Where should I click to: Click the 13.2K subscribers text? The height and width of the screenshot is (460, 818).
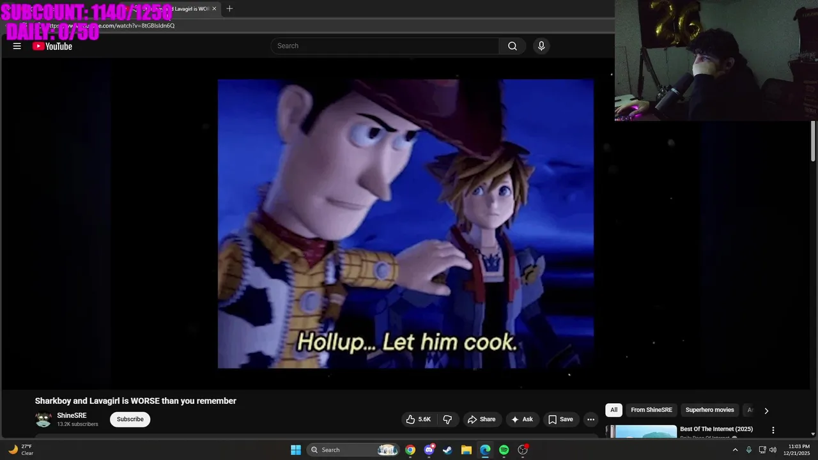coord(77,424)
